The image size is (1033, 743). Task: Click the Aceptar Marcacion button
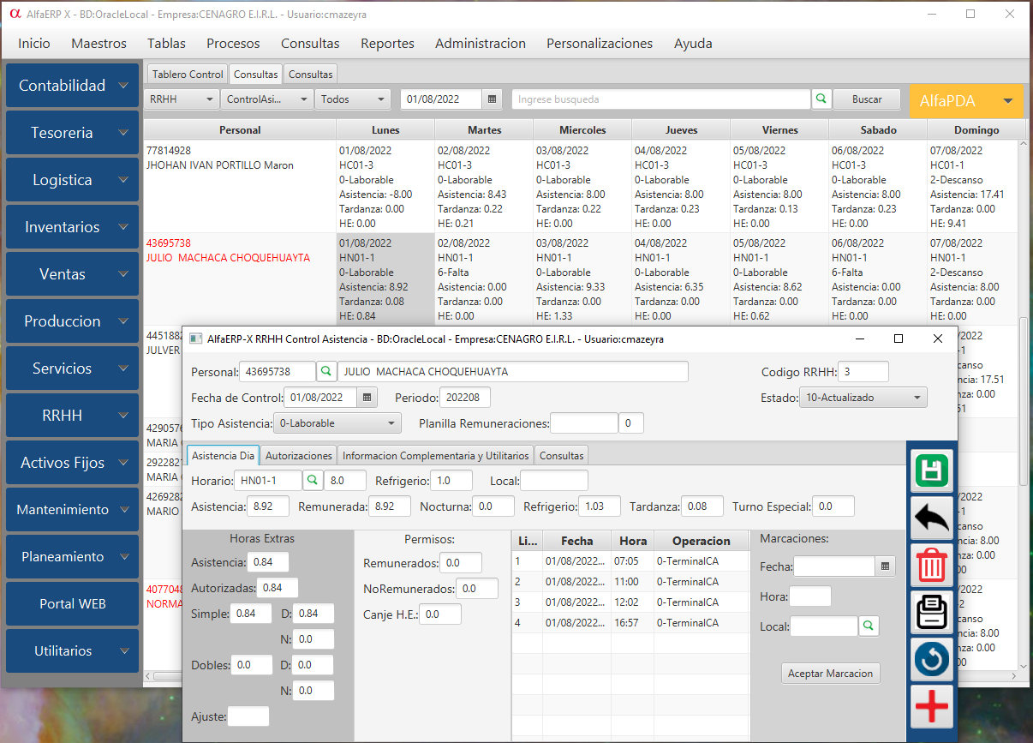[x=830, y=674]
